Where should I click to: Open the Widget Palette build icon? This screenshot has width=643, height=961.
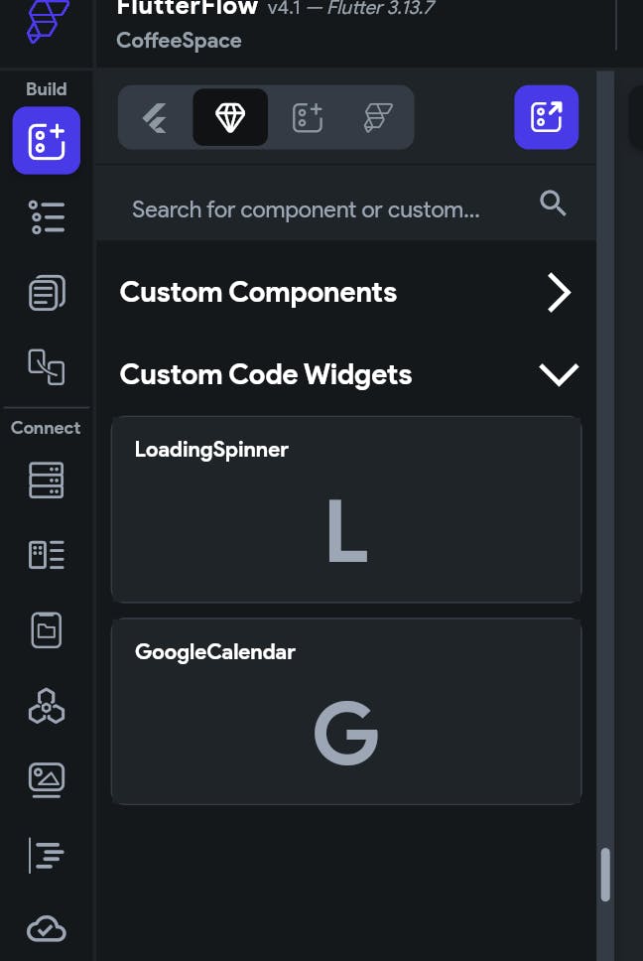(47, 141)
